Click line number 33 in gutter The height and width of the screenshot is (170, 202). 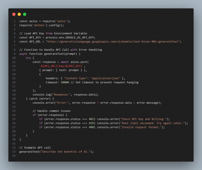[x=14, y=152]
